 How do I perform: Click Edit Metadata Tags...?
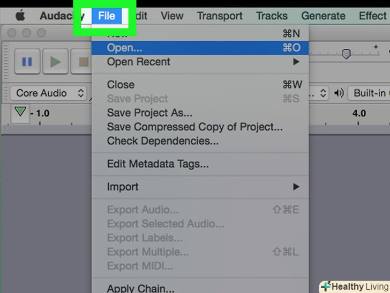coord(158,164)
